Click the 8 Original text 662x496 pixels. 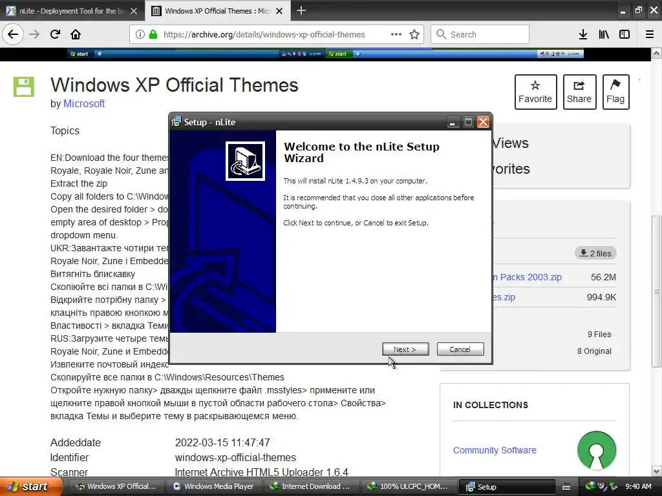click(594, 351)
